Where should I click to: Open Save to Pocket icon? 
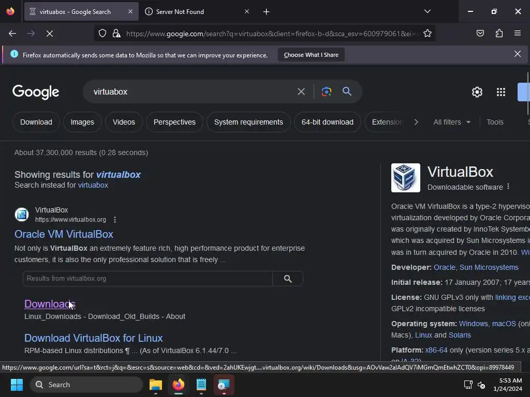tap(480, 34)
